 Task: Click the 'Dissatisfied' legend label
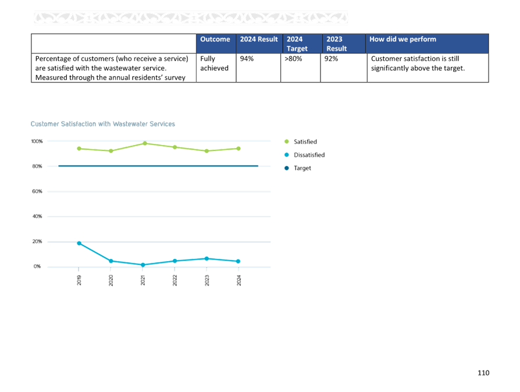pos(309,155)
